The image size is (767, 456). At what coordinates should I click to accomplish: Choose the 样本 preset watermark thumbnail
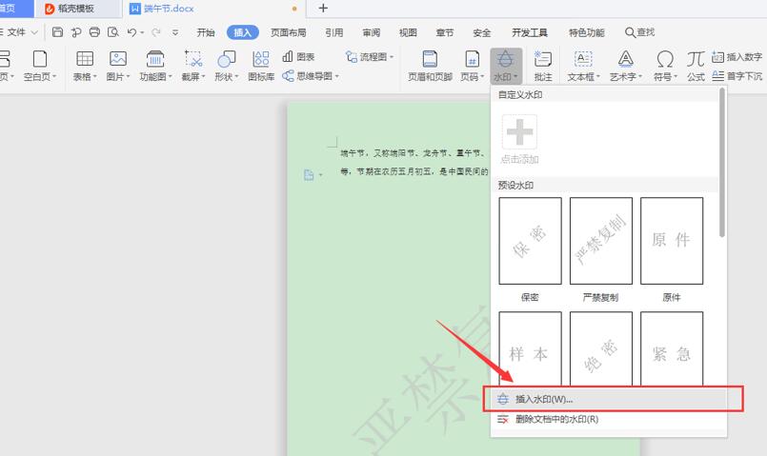tap(531, 348)
